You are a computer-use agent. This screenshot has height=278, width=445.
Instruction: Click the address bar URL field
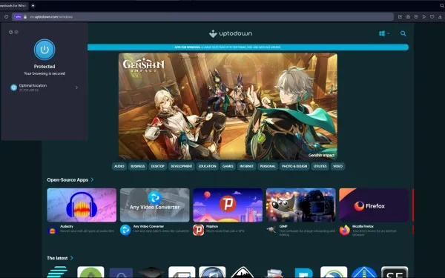[203, 17]
